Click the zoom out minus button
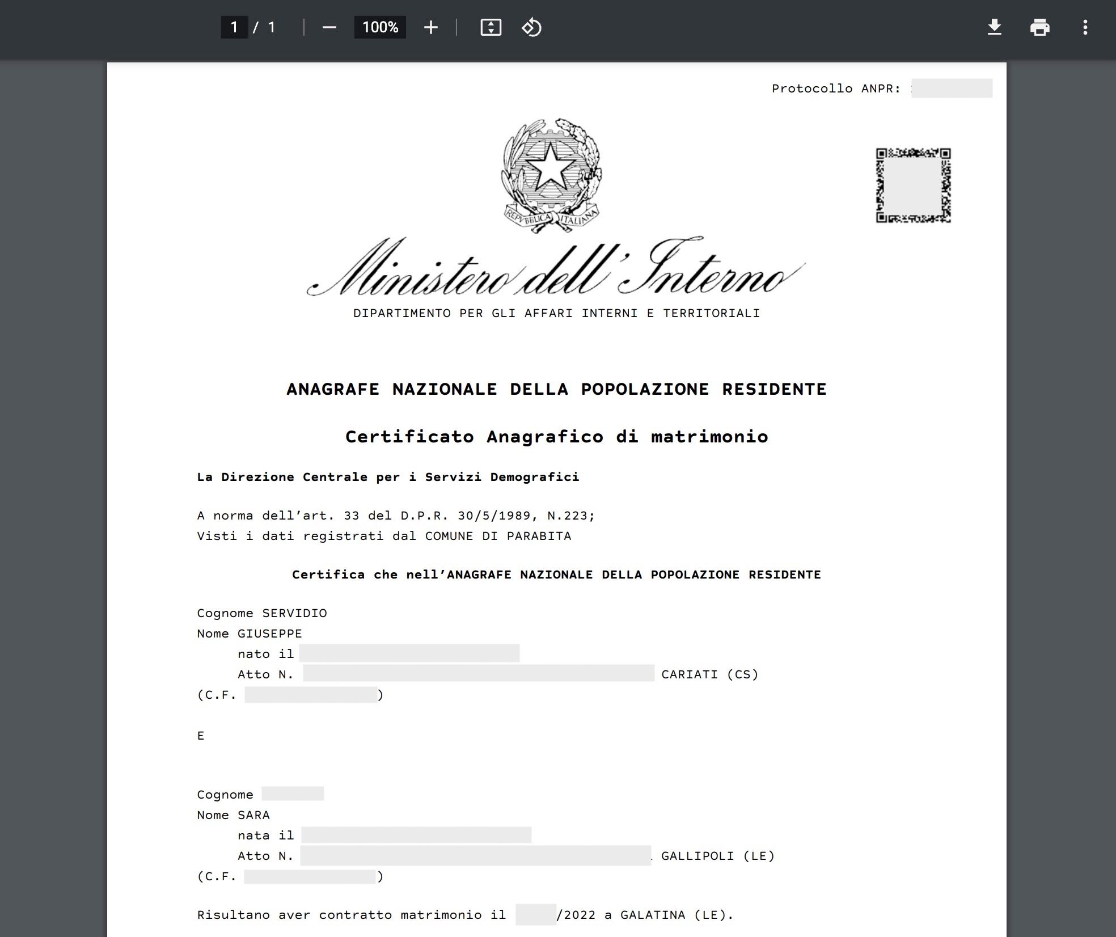Viewport: 1116px width, 937px height. click(x=329, y=27)
